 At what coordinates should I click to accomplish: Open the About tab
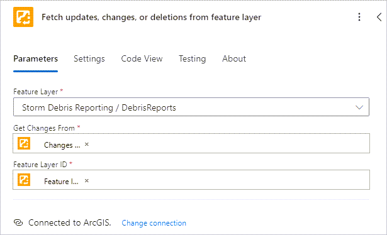tap(234, 59)
